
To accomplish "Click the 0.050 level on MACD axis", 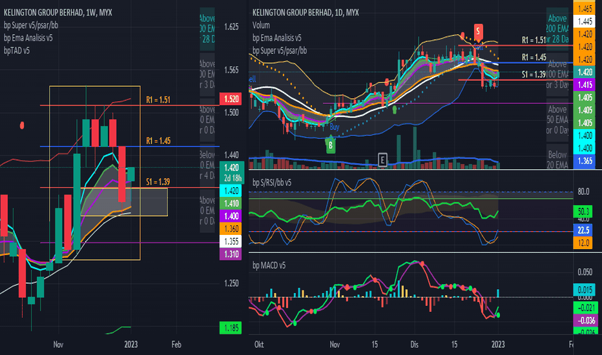I will [585, 272].
